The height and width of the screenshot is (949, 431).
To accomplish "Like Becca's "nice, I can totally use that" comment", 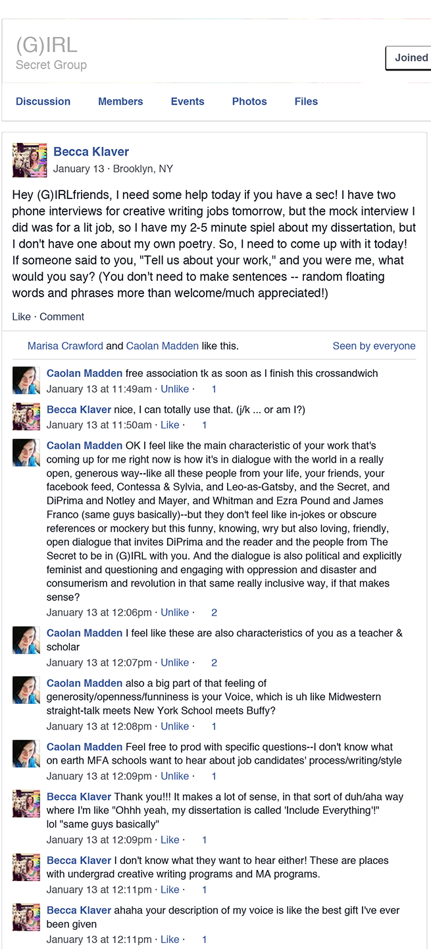I will click(170, 426).
